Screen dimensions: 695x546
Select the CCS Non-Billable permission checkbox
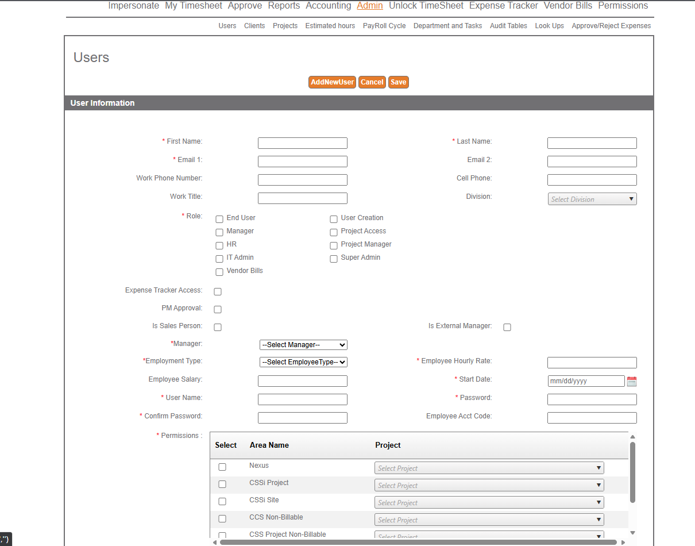click(222, 518)
